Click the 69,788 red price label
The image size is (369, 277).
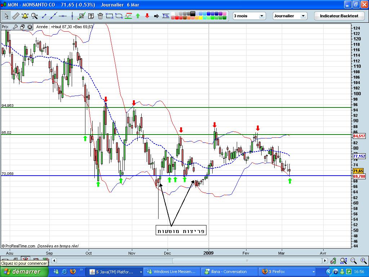[359, 176]
